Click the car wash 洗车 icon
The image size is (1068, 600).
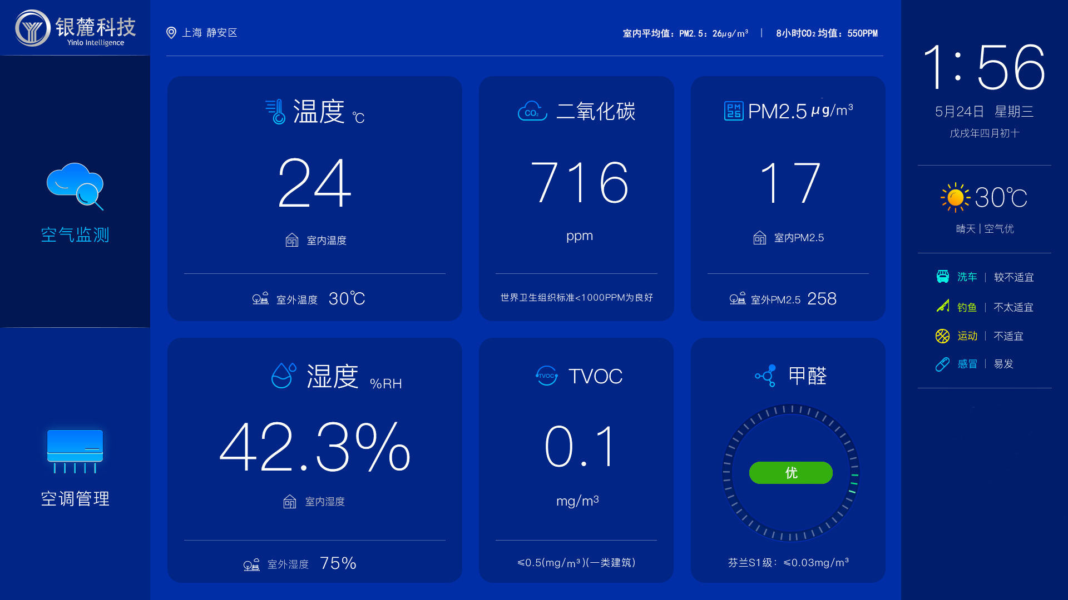tap(943, 276)
